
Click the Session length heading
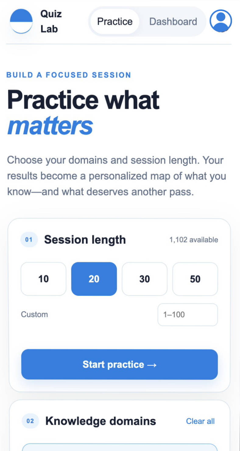pos(85,240)
